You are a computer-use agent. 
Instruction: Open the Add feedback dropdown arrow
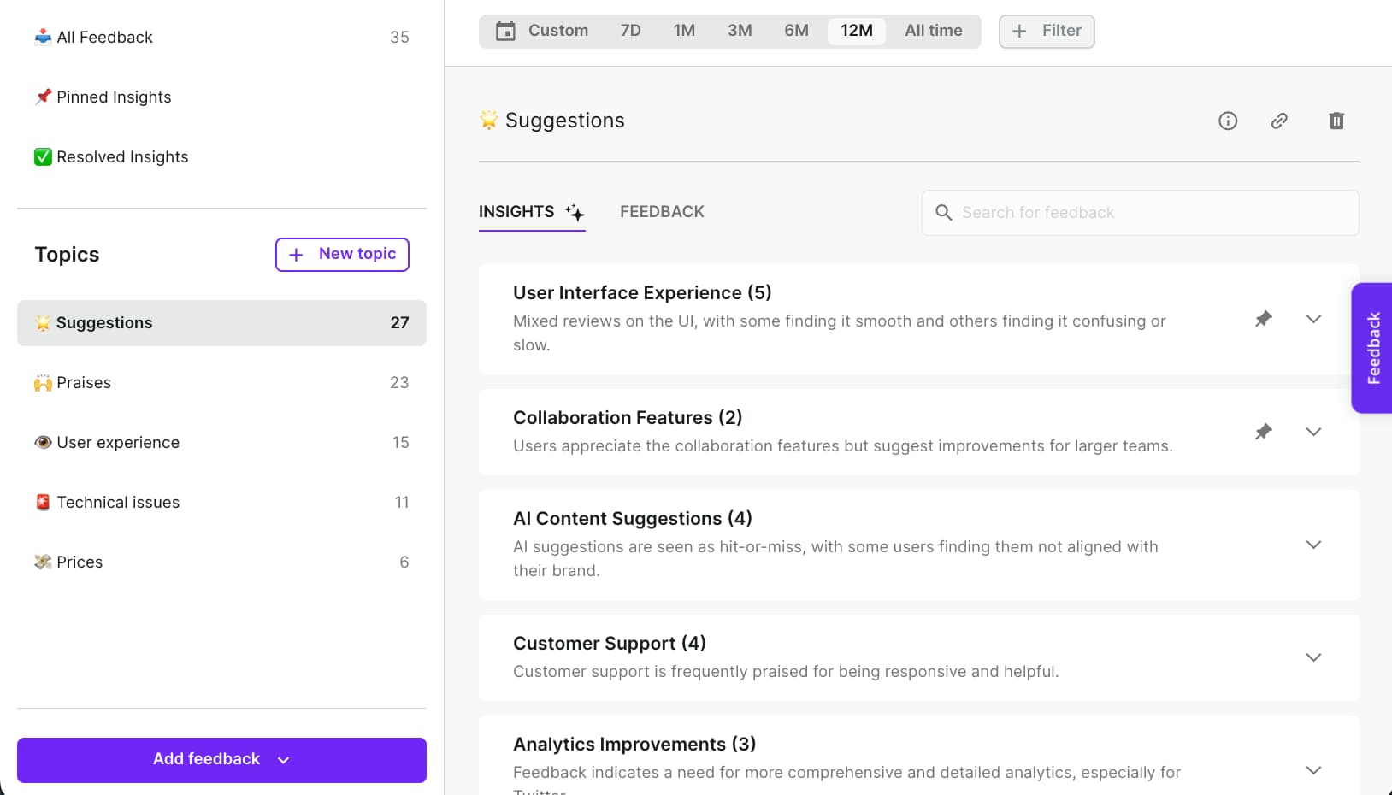(284, 760)
